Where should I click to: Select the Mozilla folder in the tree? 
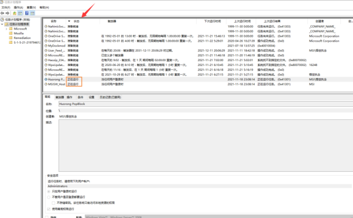tap(19, 33)
